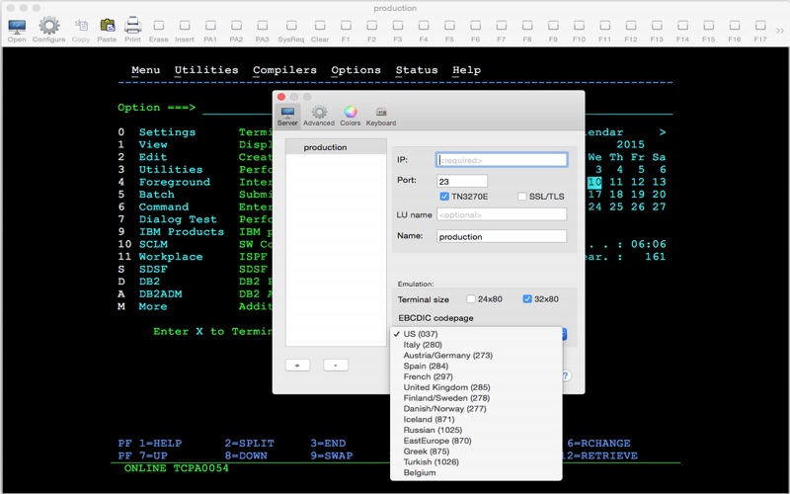Viewport: 790px width, 494px height.
Task: Select the Server tab in preferences
Action: point(287,115)
